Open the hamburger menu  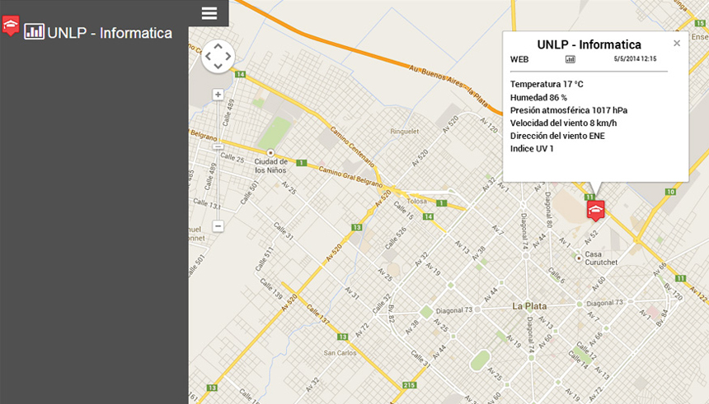click(209, 13)
